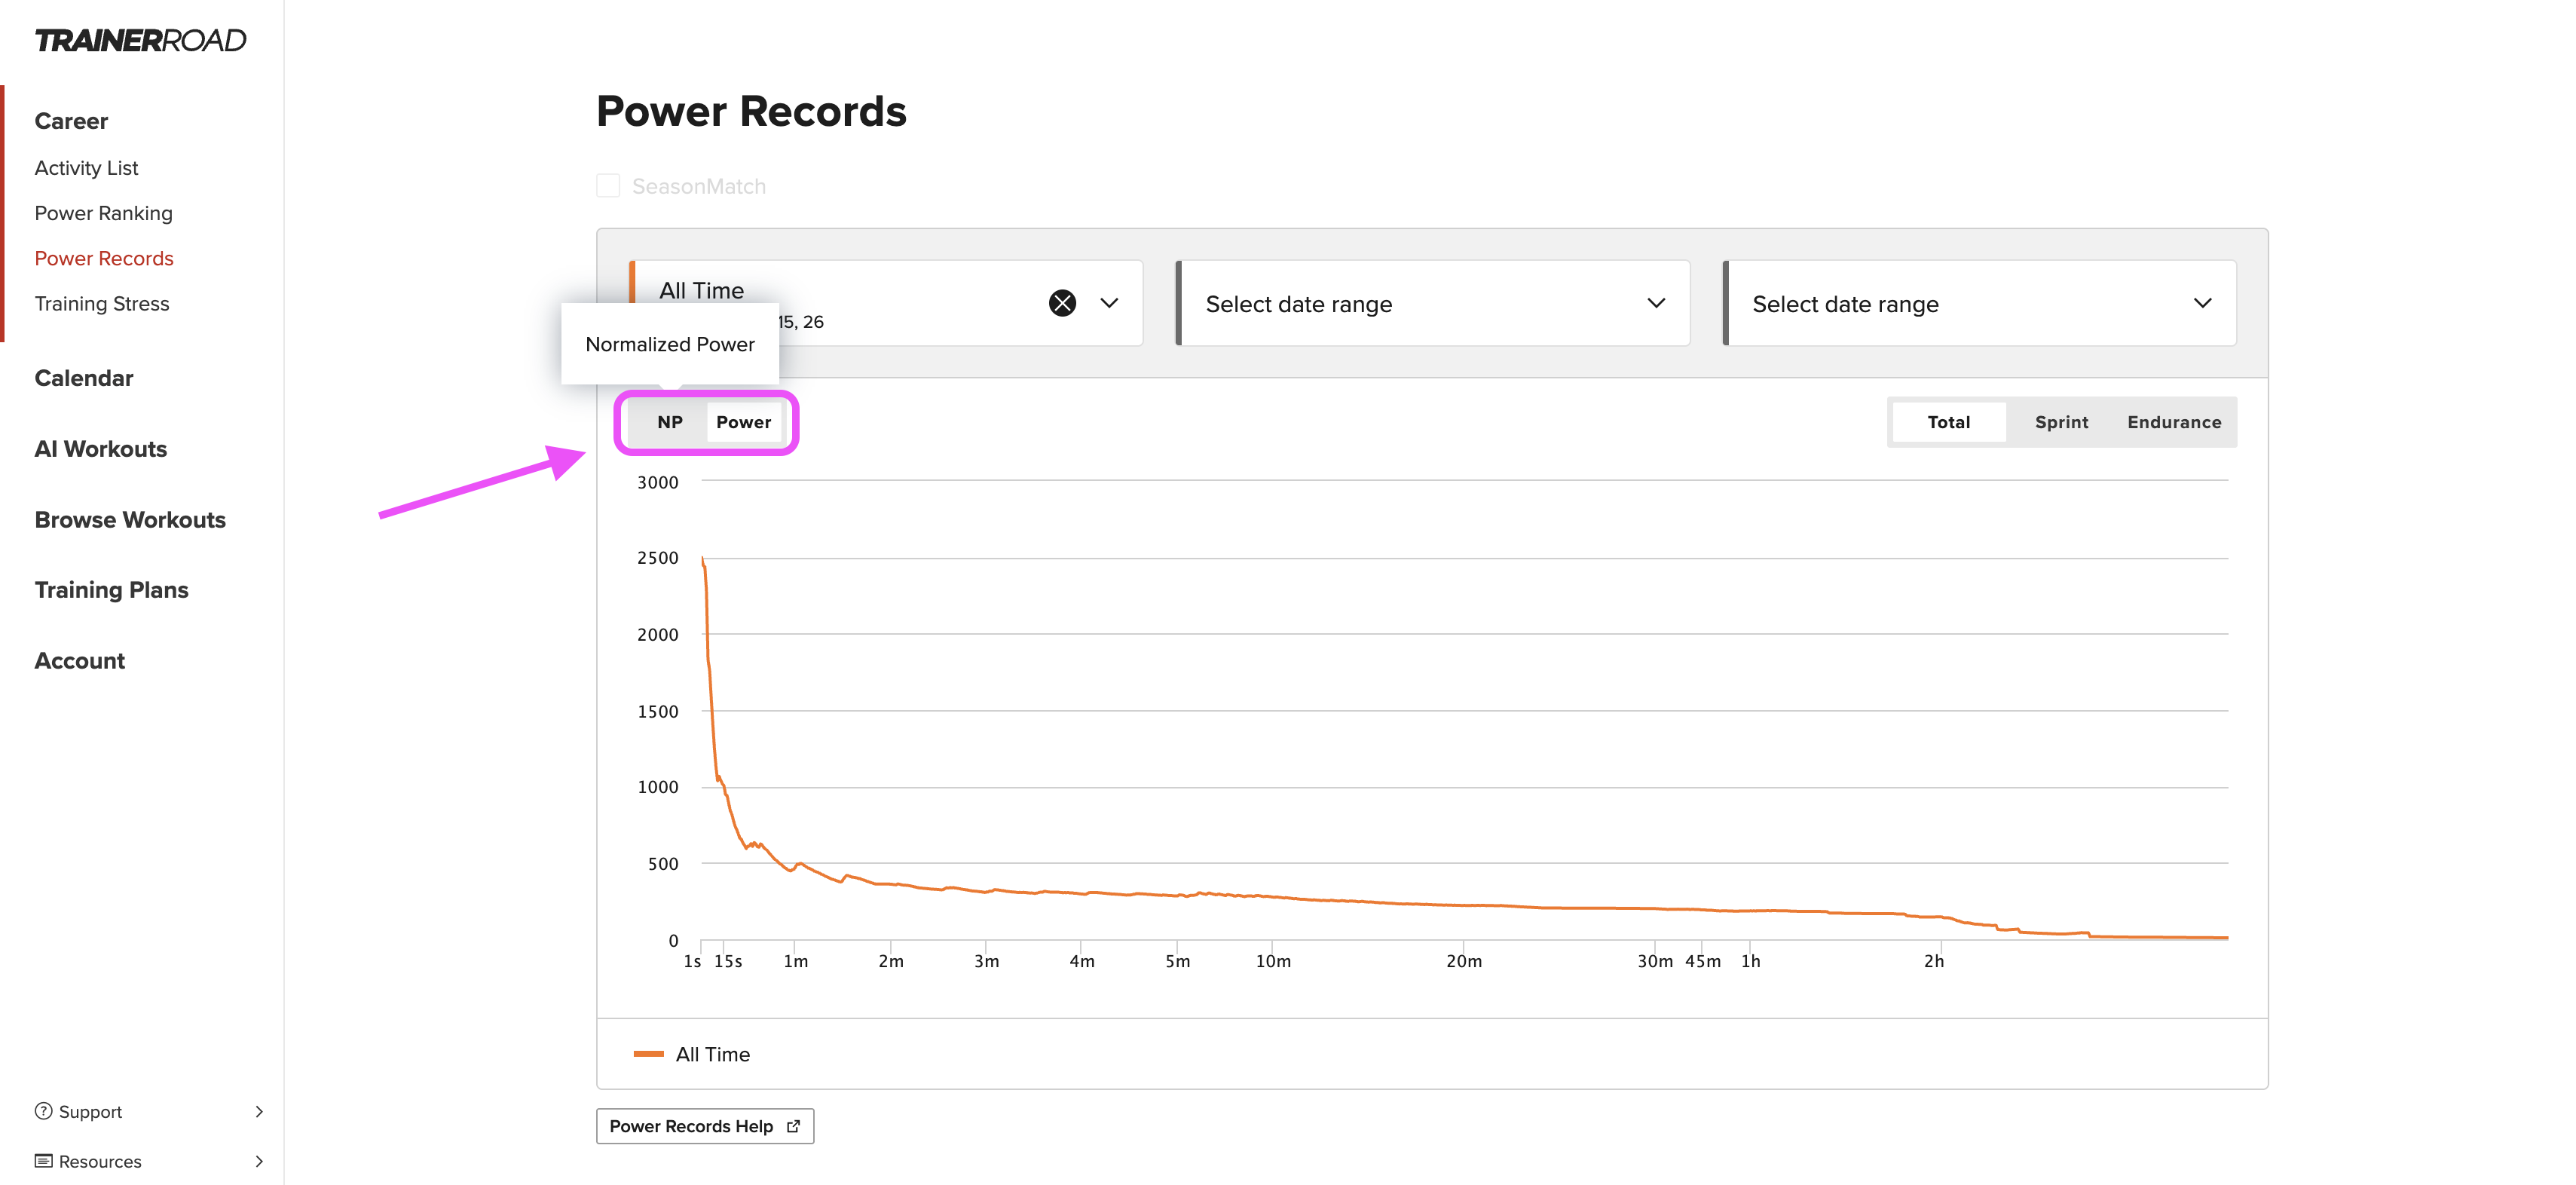Open Account settings
2576x1185 pixels.
click(80, 661)
